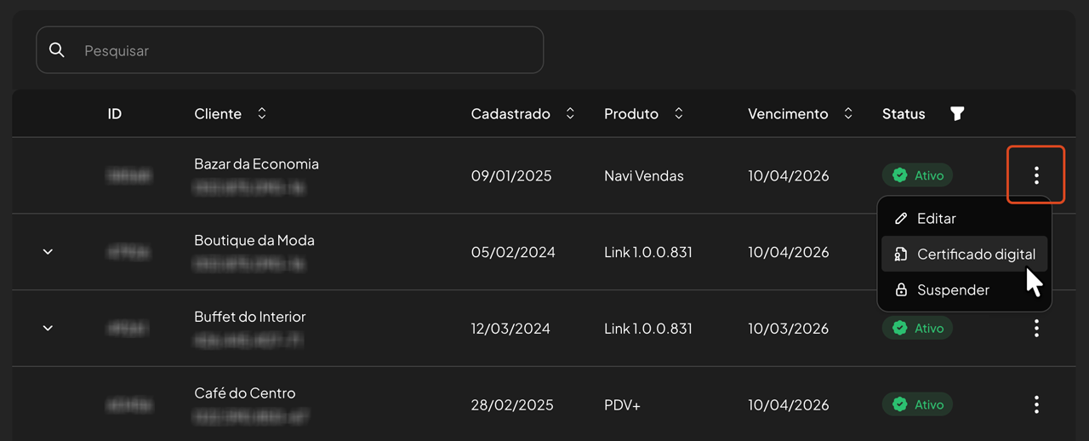The width and height of the screenshot is (1089, 441).
Task: Expand the Buffet do Interior row
Action: (x=48, y=328)
